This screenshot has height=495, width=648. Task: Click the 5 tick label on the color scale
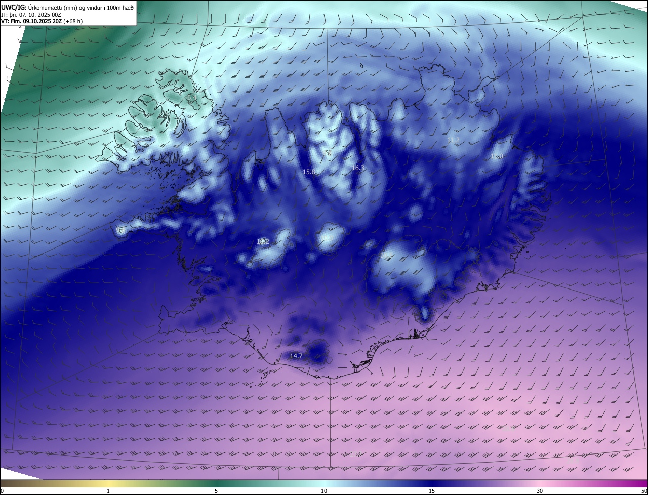click(216, 491)
